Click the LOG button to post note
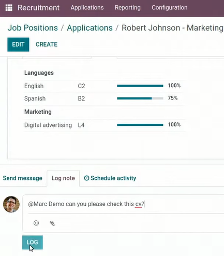Screen dimensions: 224x256 click(33, 243)
